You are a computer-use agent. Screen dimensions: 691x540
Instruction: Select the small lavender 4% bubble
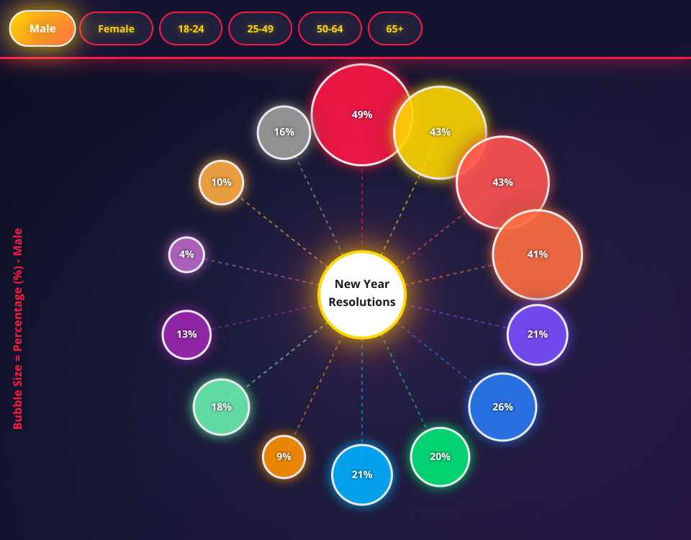pos(186,254)
